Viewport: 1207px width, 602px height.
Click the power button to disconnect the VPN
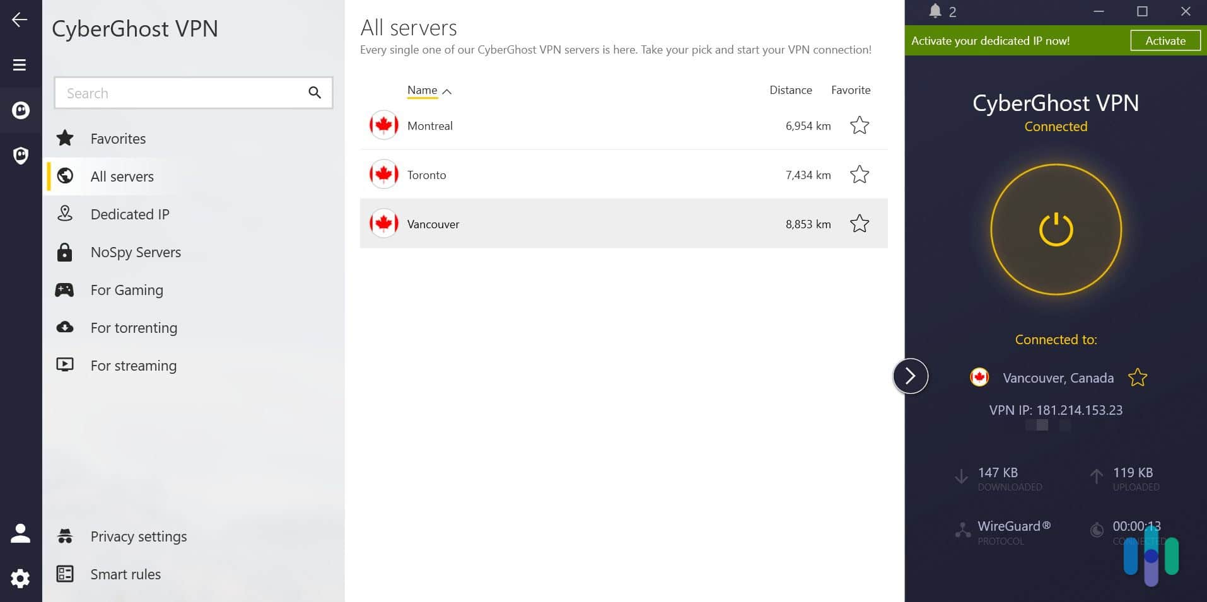(x=1054, y=229)
